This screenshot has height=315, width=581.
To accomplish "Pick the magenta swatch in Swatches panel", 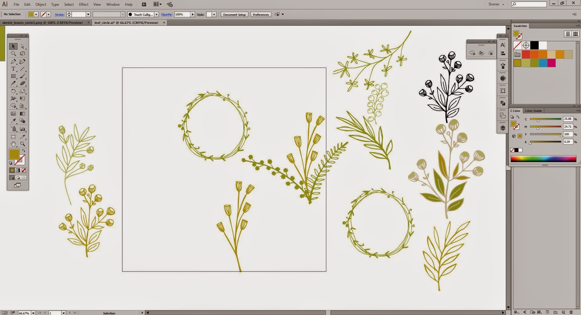I will pyautogui.click(x=552, y=63).
